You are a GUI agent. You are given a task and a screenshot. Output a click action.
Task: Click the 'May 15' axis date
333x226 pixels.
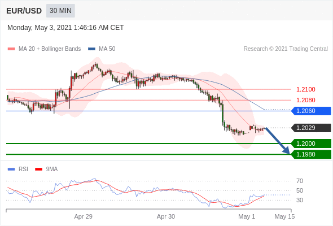click(x=284, y=216)
